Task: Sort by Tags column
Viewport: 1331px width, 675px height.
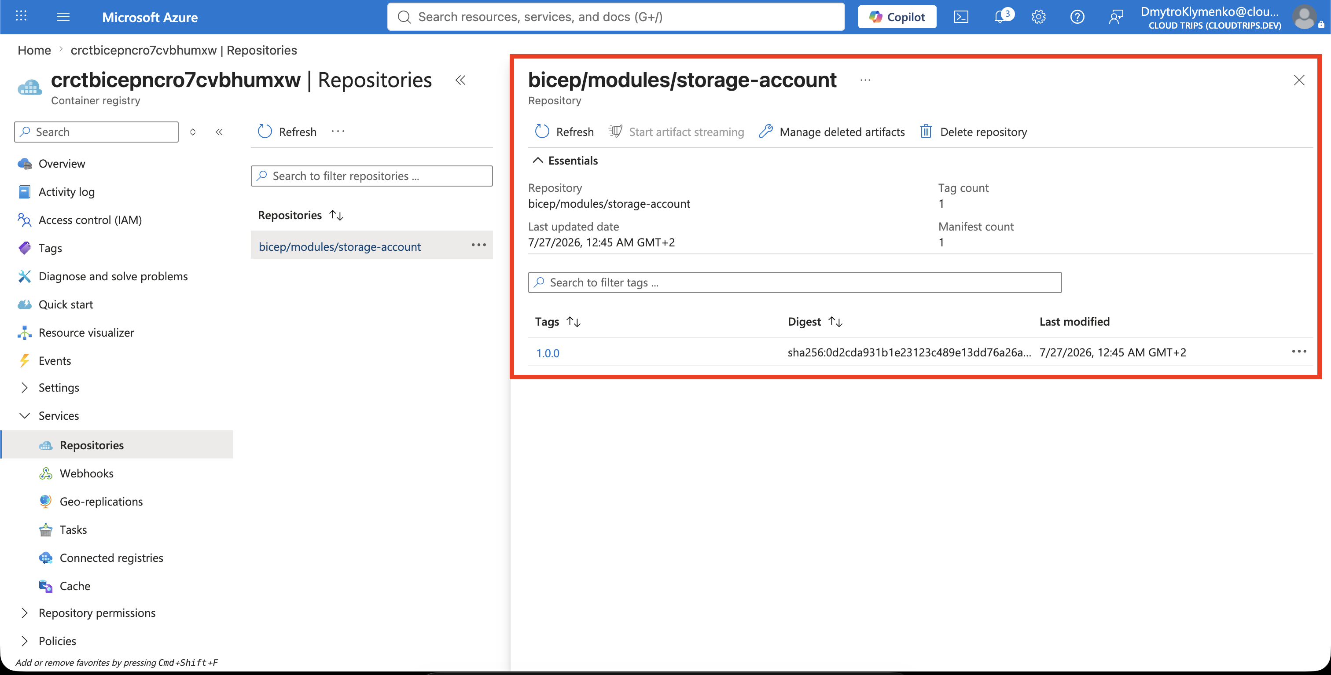Action: pos(558,322)
